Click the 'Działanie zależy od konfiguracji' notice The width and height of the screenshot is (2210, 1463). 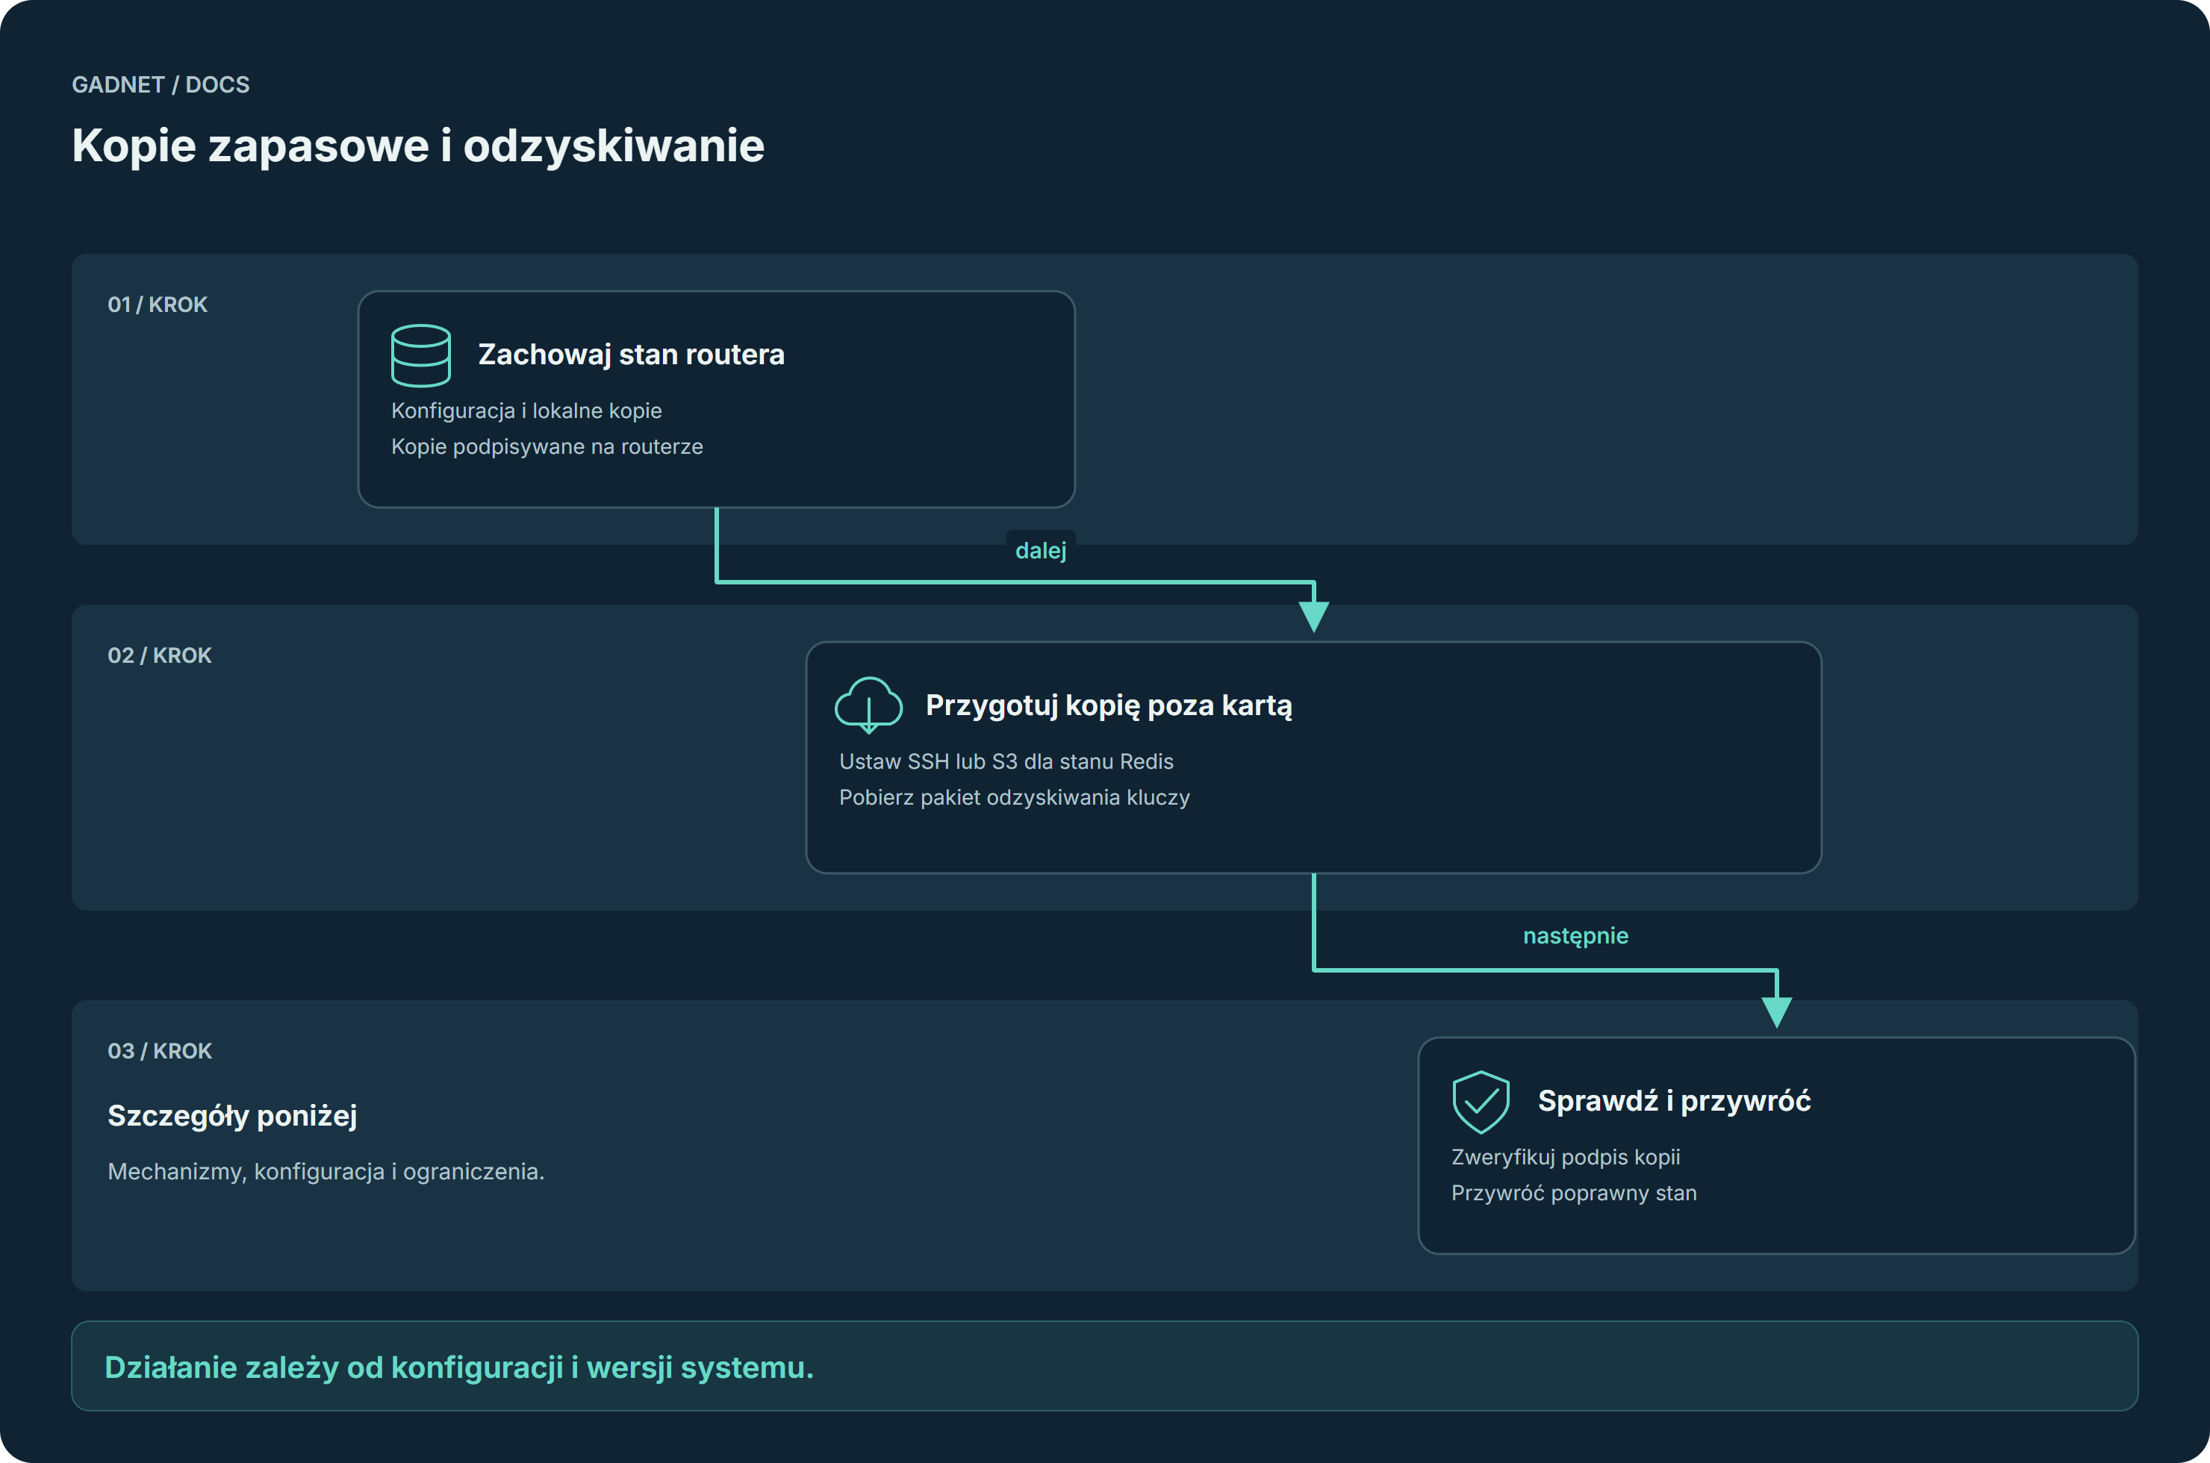coord(1105,1366)
